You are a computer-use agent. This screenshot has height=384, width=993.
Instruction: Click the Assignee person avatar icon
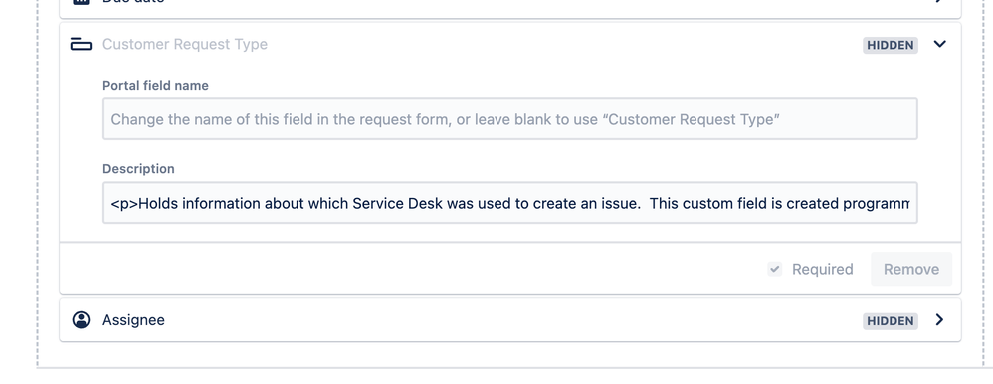click(81, 320)
